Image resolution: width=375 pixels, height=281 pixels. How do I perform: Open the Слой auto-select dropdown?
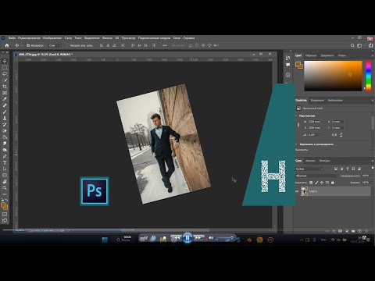pyautogui.click(x=55, y=45)
